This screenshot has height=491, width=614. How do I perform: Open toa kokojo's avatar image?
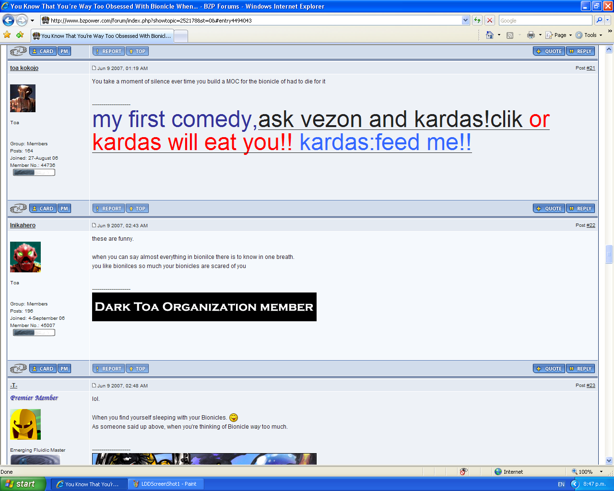point(23,98)
